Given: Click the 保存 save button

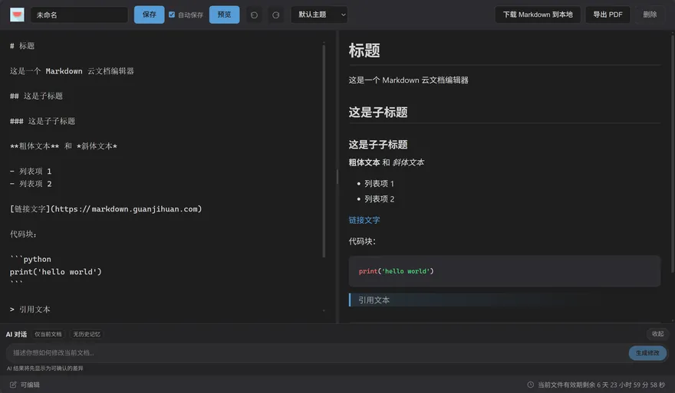Looking at the screenshot, I should pyautogui.click(x=149, y=15).
